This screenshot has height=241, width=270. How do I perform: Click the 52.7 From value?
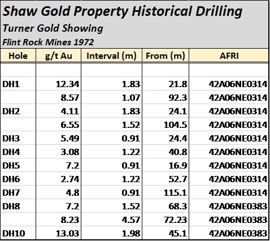coord(178,179)
